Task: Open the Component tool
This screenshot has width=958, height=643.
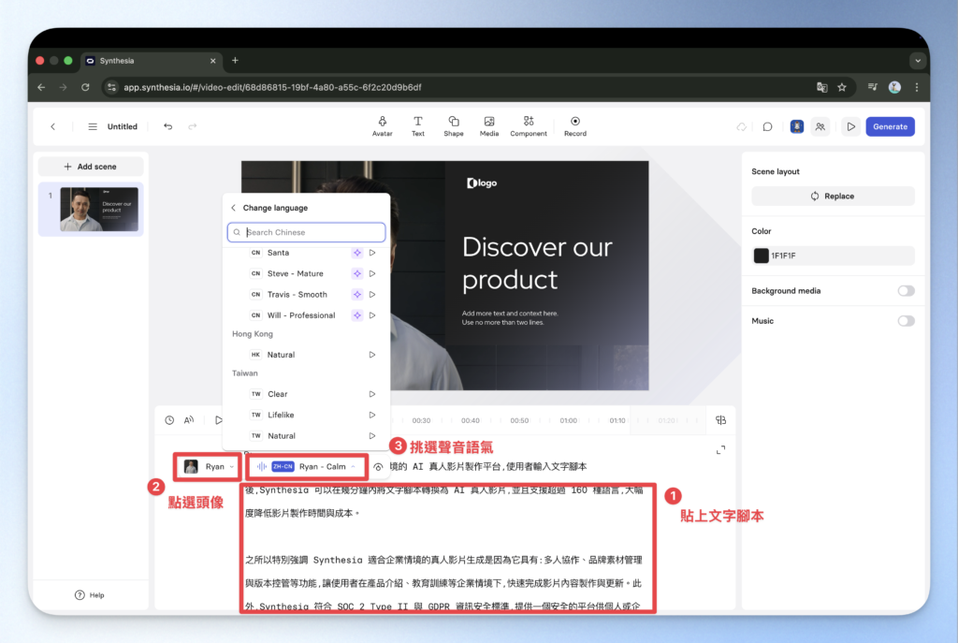Action: [529, 125]
